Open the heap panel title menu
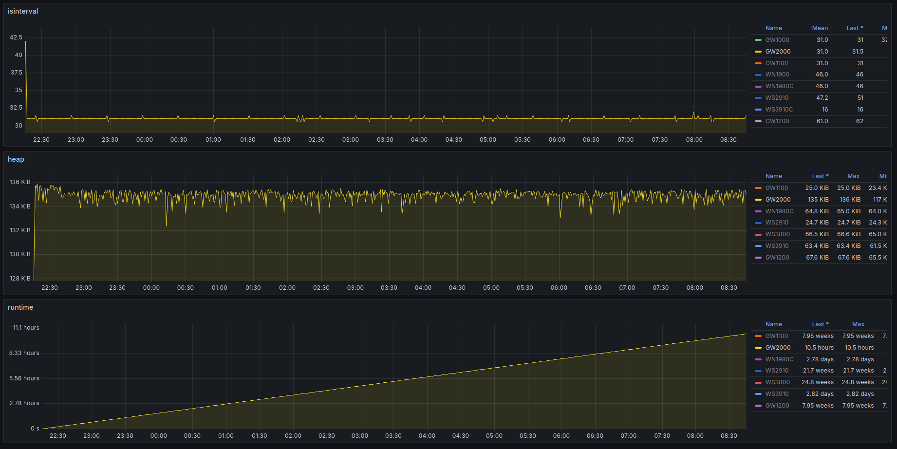 (16, 159)
